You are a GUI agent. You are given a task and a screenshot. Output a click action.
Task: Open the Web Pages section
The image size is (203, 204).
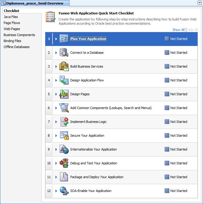tap(12, 29)
